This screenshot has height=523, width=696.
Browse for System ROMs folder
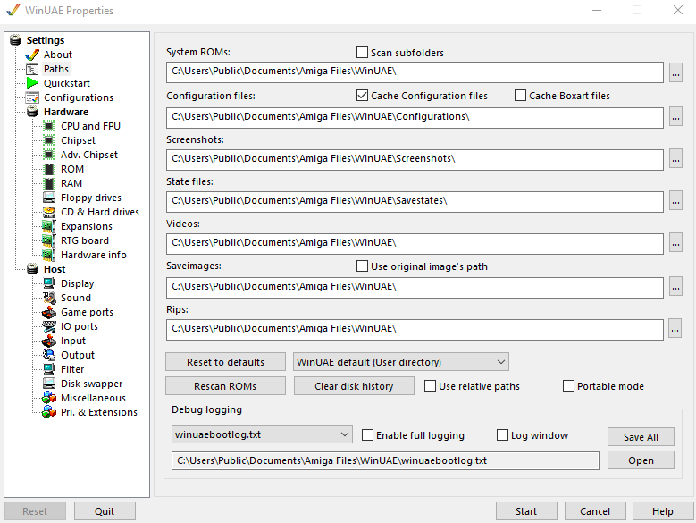pos(675,72)
